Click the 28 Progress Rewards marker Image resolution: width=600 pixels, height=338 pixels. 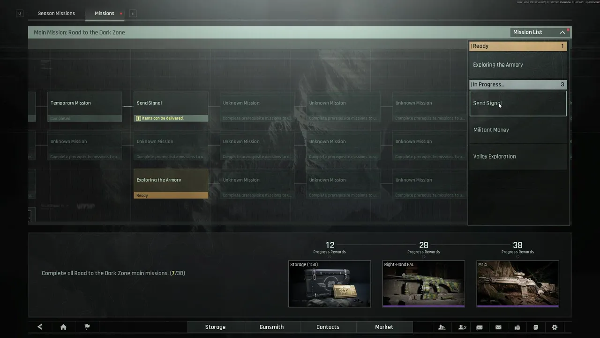pyautogui.click(x=424, y=248)
